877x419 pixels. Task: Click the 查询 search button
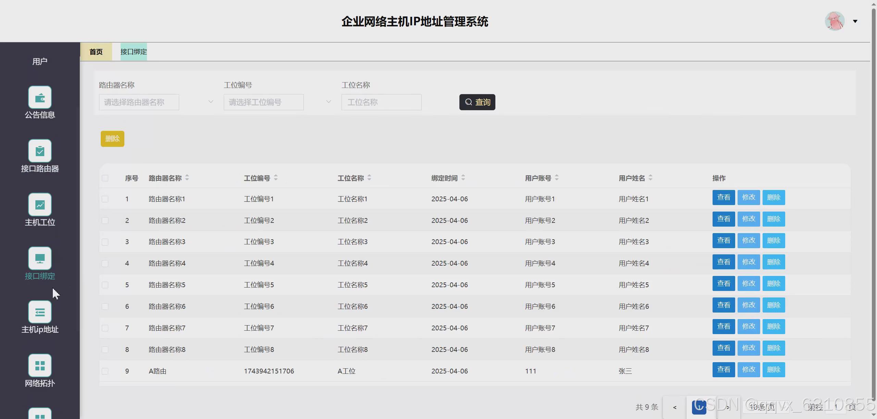point(477,102)
